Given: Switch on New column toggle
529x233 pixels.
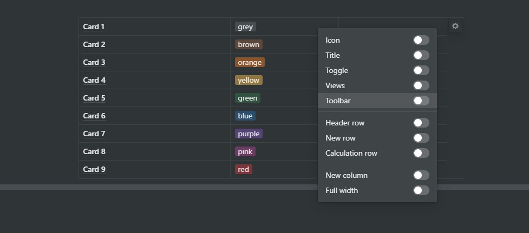Looking at the screenshot, I should click(421, 175).
